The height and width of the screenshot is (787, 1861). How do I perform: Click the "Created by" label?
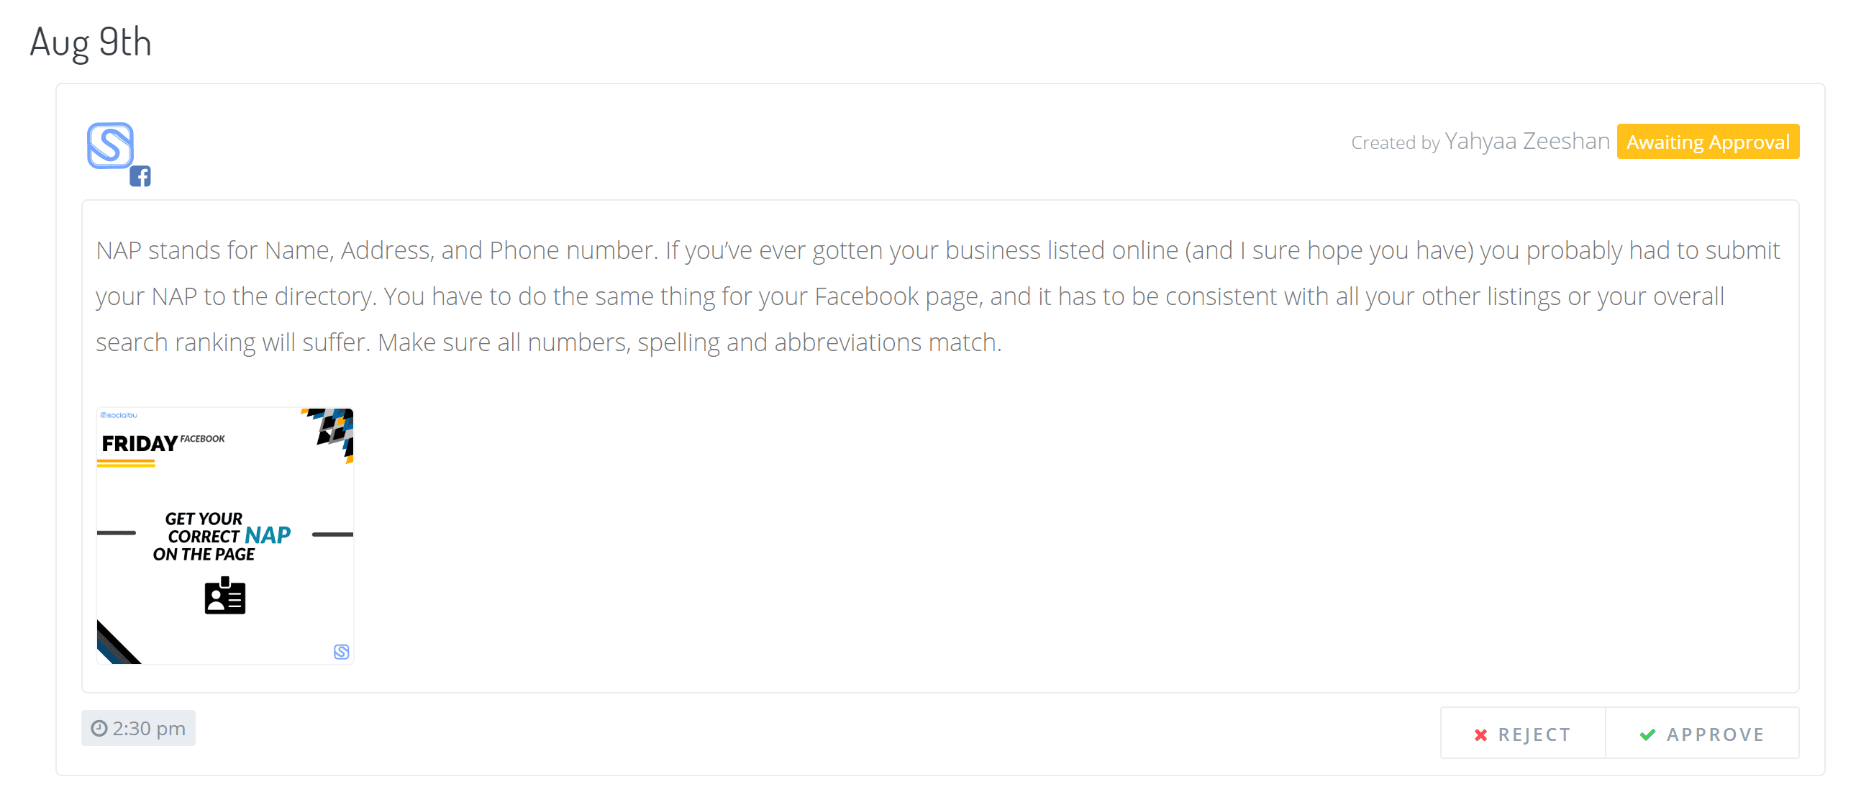1395,142
